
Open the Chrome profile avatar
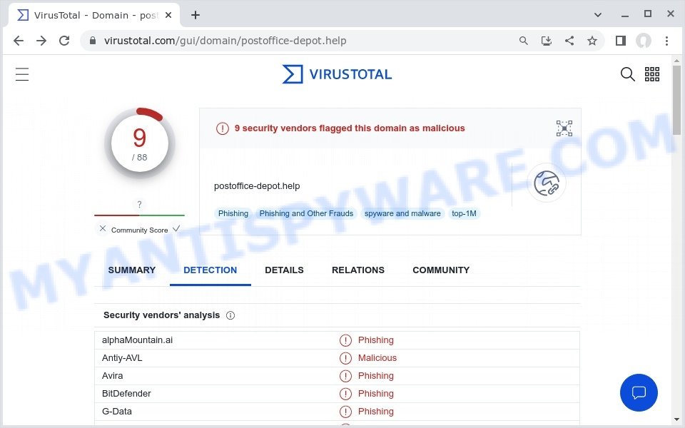coord(644,41)
